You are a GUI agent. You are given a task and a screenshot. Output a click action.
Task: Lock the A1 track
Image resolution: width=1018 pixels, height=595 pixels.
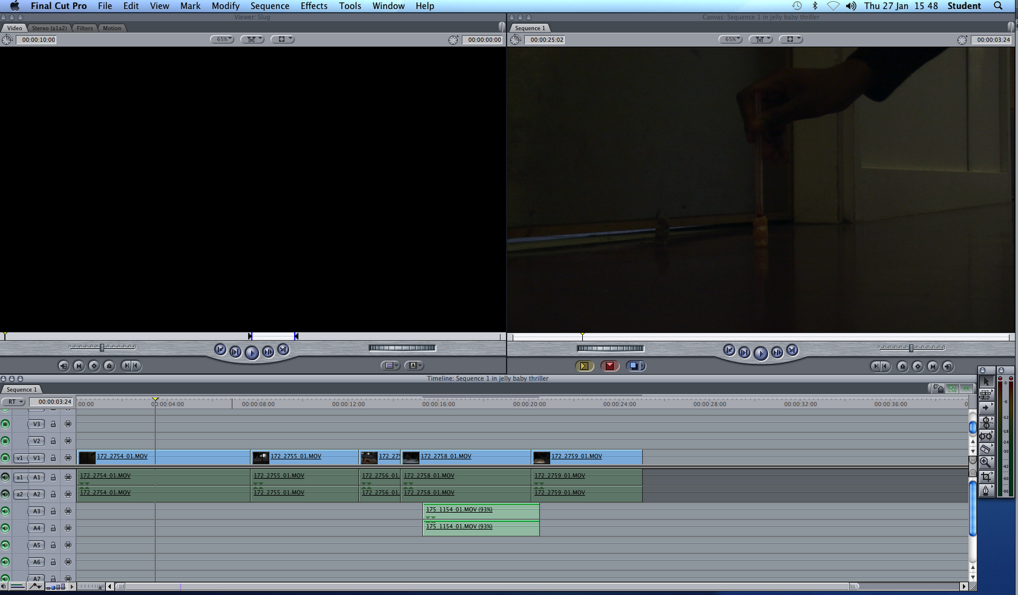tap(53, 477)
